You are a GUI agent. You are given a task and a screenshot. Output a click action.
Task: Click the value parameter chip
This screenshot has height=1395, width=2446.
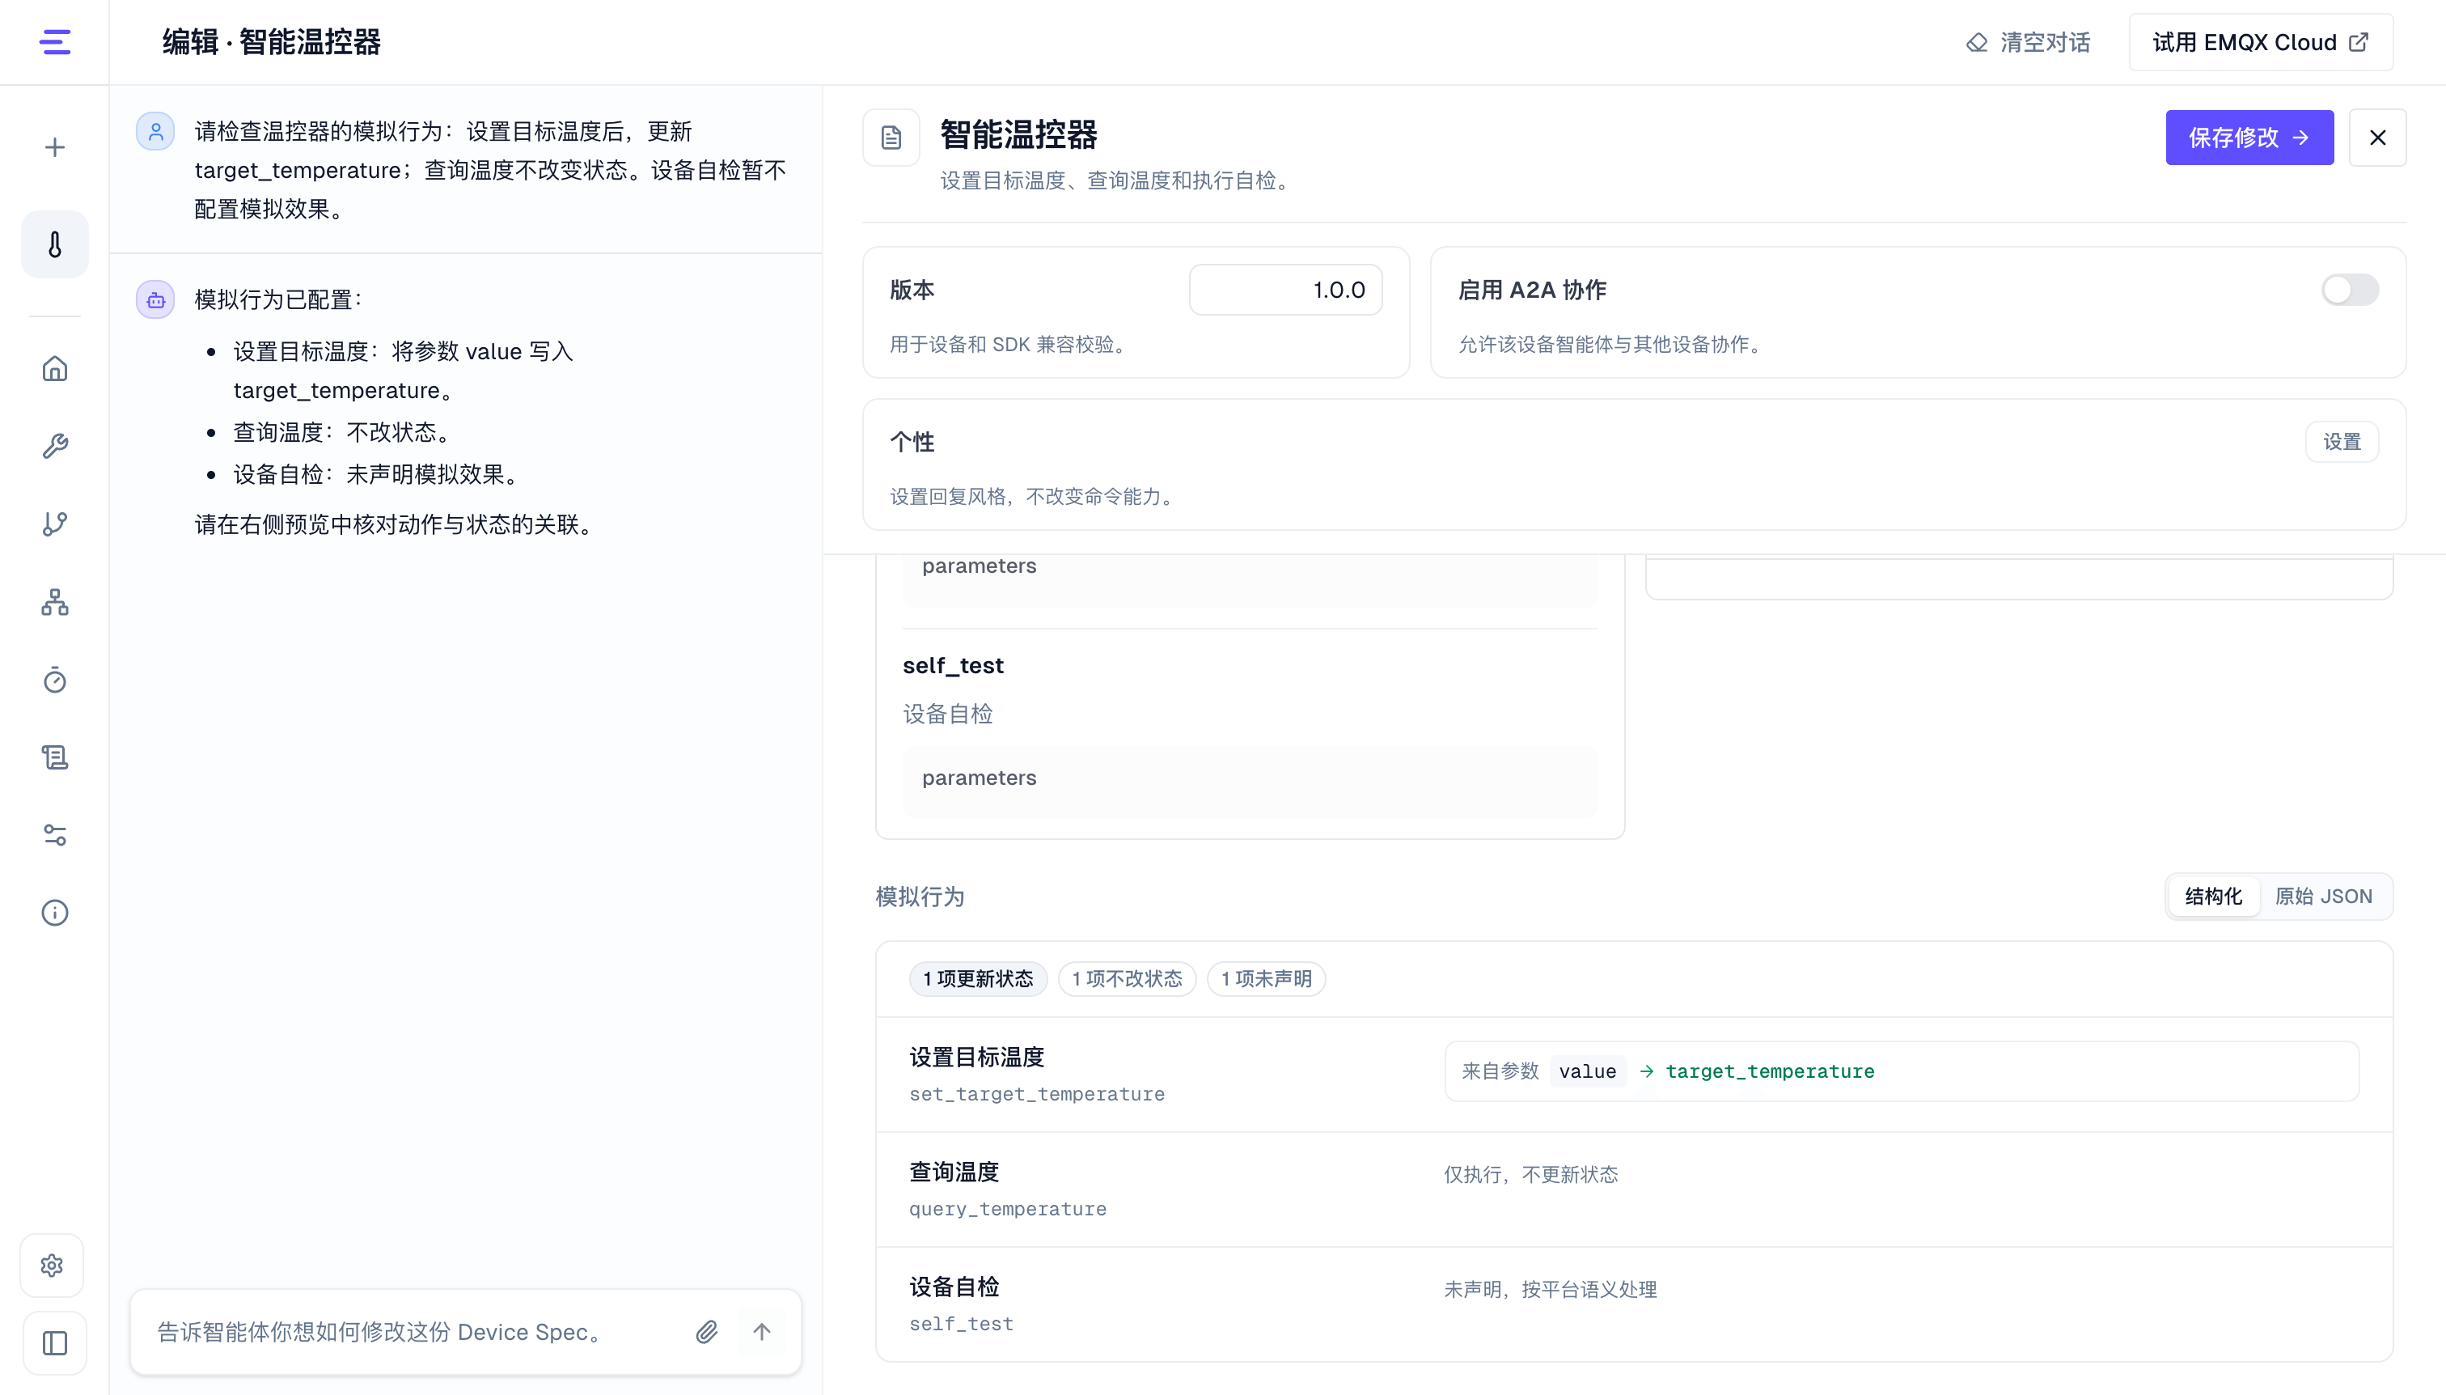1587,1071
